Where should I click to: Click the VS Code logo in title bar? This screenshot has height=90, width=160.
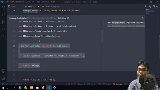[2, 2]
